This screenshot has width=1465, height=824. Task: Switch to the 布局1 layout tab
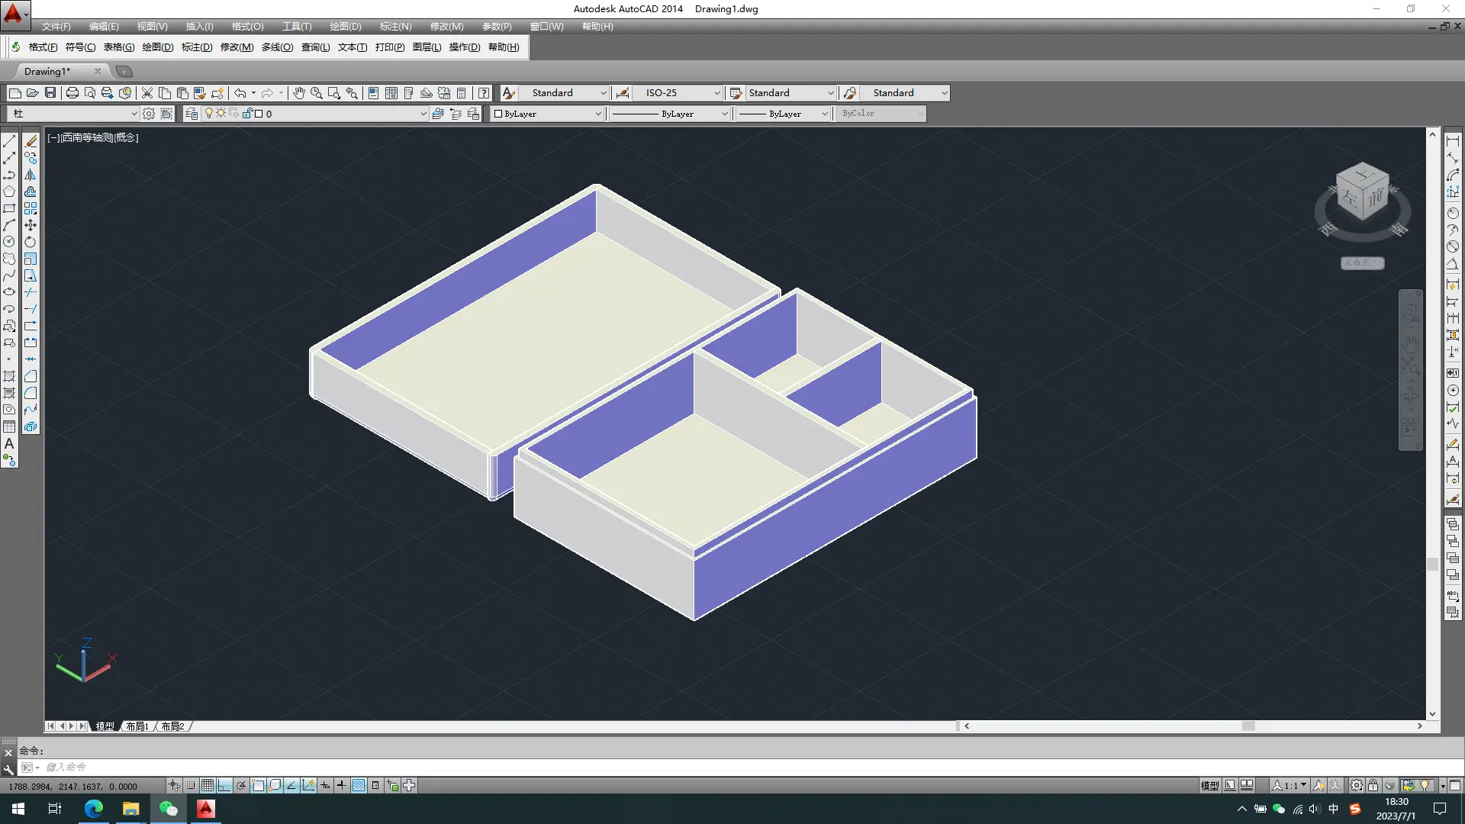click(x=137, y=726)
